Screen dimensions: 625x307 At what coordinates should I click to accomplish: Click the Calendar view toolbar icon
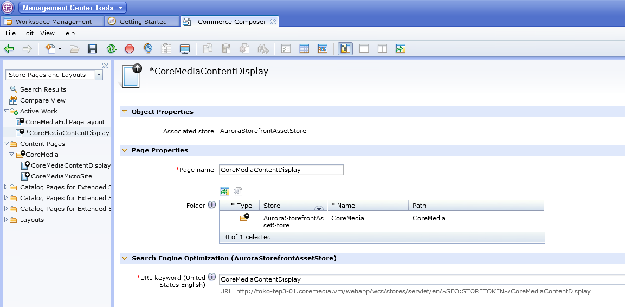click(304, 49)
